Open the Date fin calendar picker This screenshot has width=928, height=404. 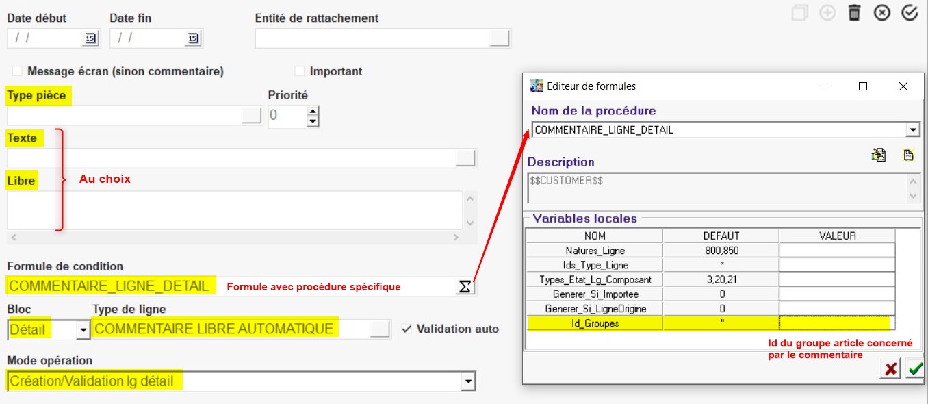pos(193,38)
